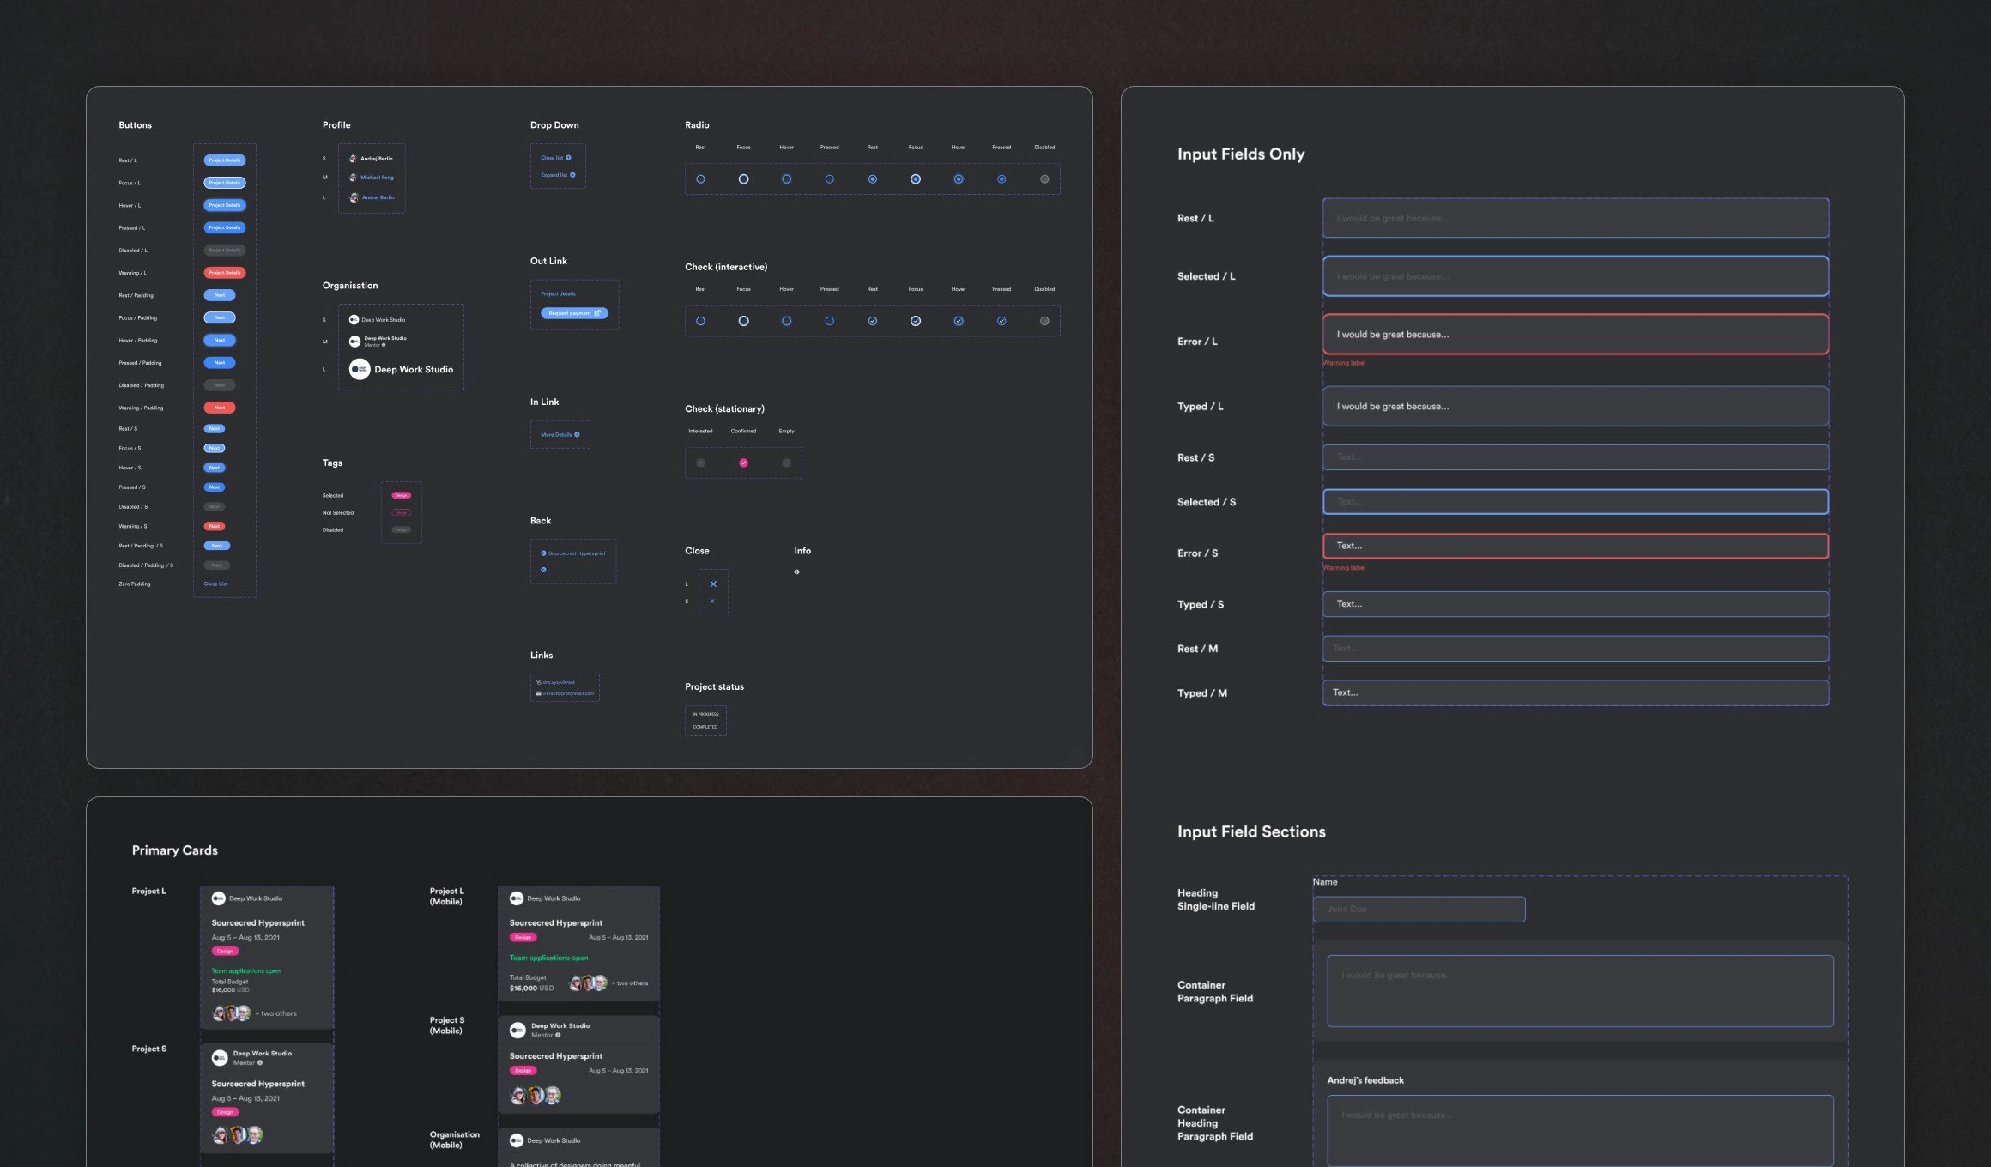1991x1167 pixels.
Task: Click the email envelope icon in Links
Action: click(x=538, y=693)
